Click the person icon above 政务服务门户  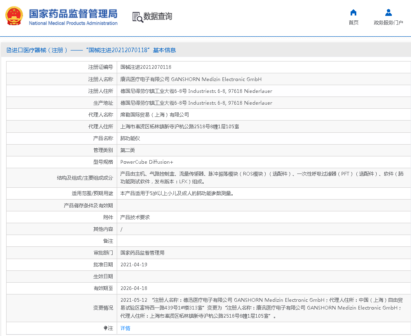point(388,12)
